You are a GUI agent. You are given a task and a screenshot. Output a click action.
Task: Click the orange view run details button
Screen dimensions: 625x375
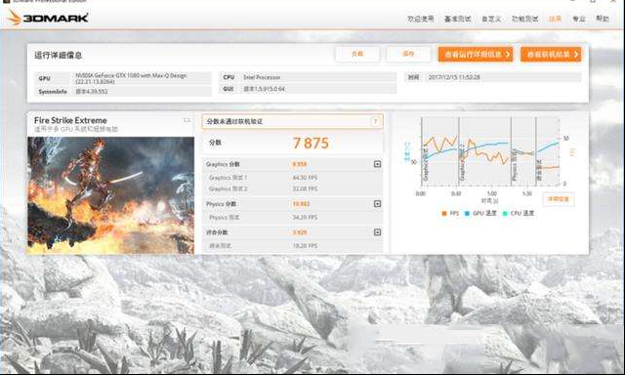476,54
